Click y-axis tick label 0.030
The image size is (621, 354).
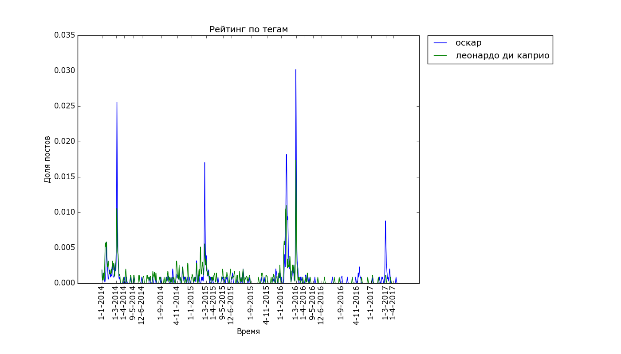[64, 71]
